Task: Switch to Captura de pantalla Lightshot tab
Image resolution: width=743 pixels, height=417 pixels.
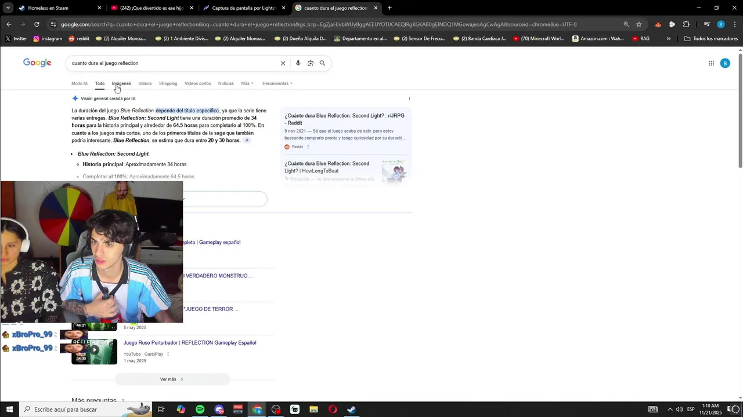Action: click(x=244, y=8)
